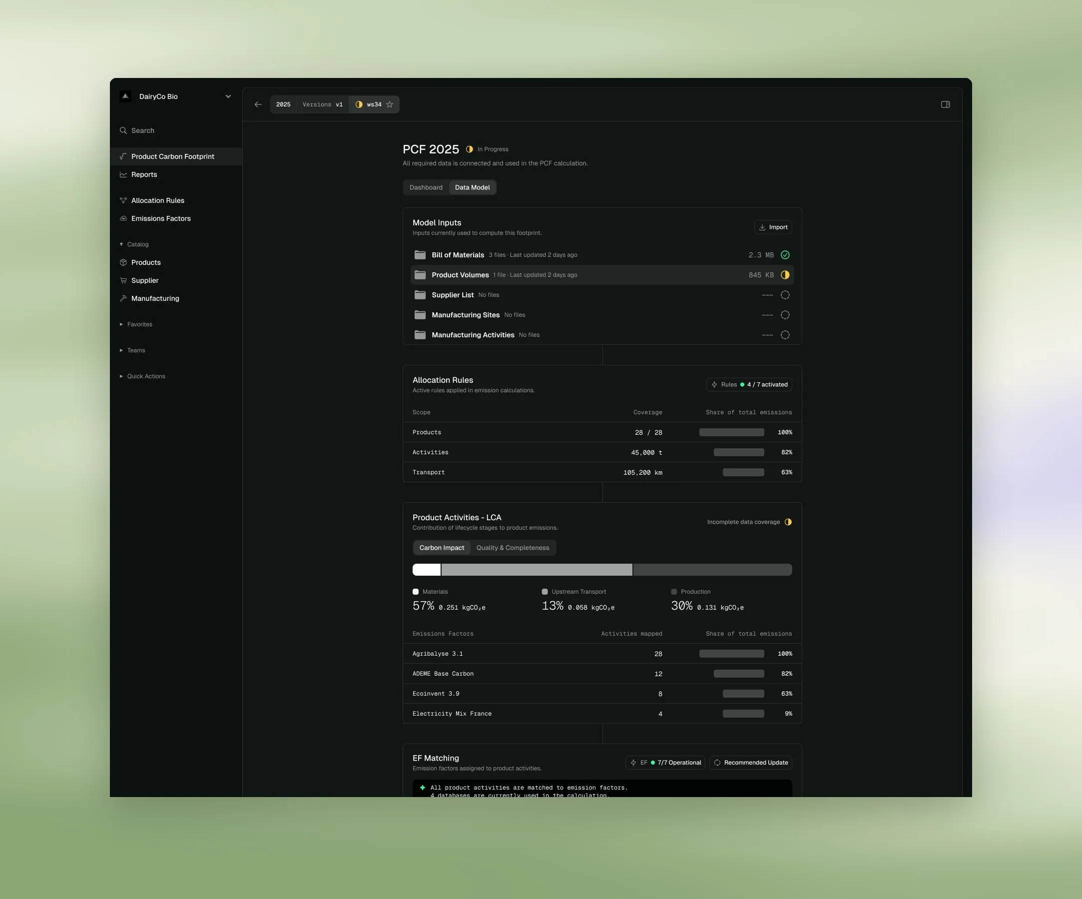This screenshot has height=899, width=1082.
Task: Click the Production segment of the impact bar
Action: click(712, 570)
